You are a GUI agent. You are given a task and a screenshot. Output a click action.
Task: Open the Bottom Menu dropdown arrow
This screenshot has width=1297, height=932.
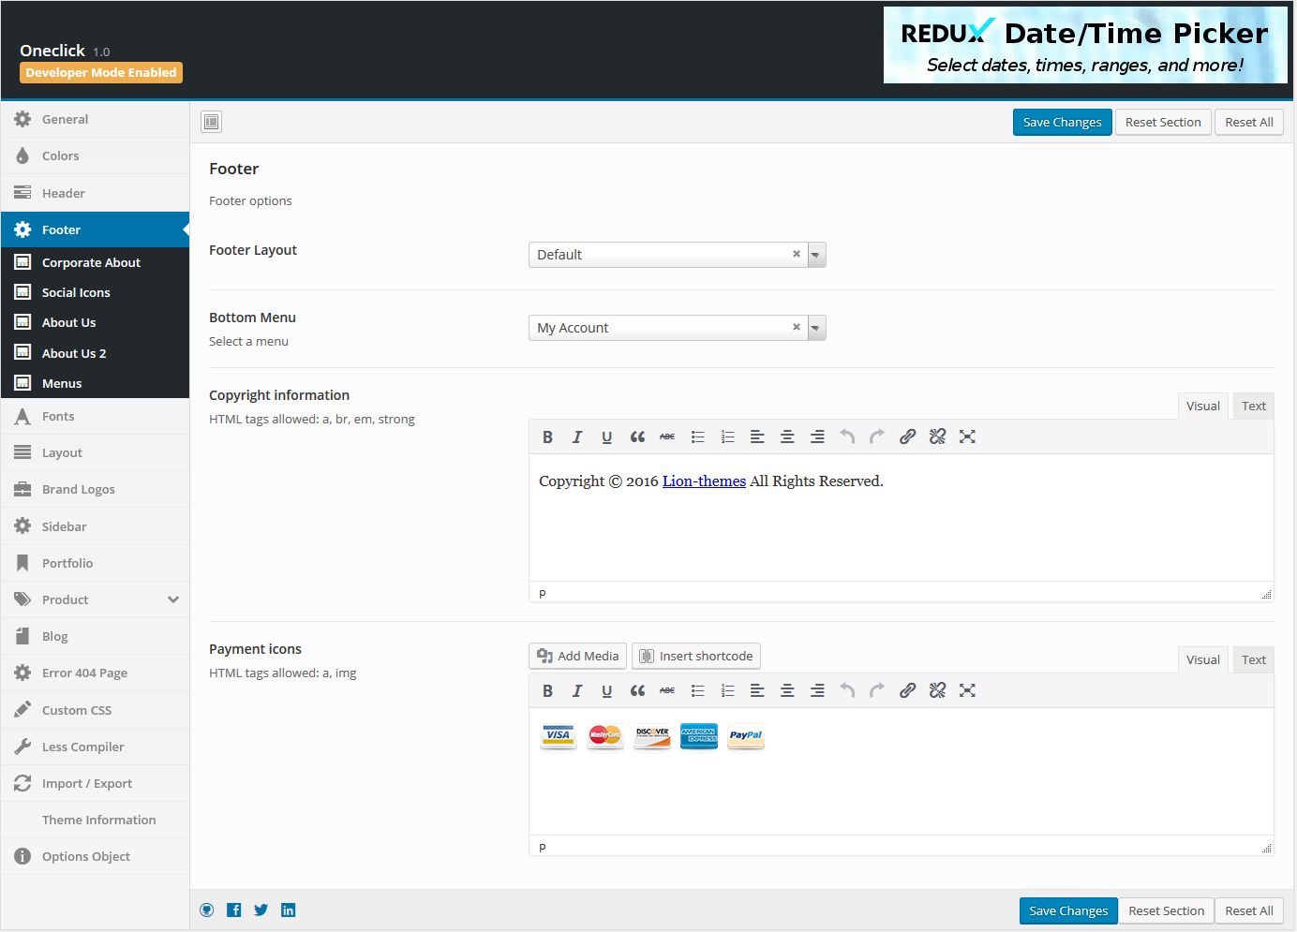tap(816, 328)
